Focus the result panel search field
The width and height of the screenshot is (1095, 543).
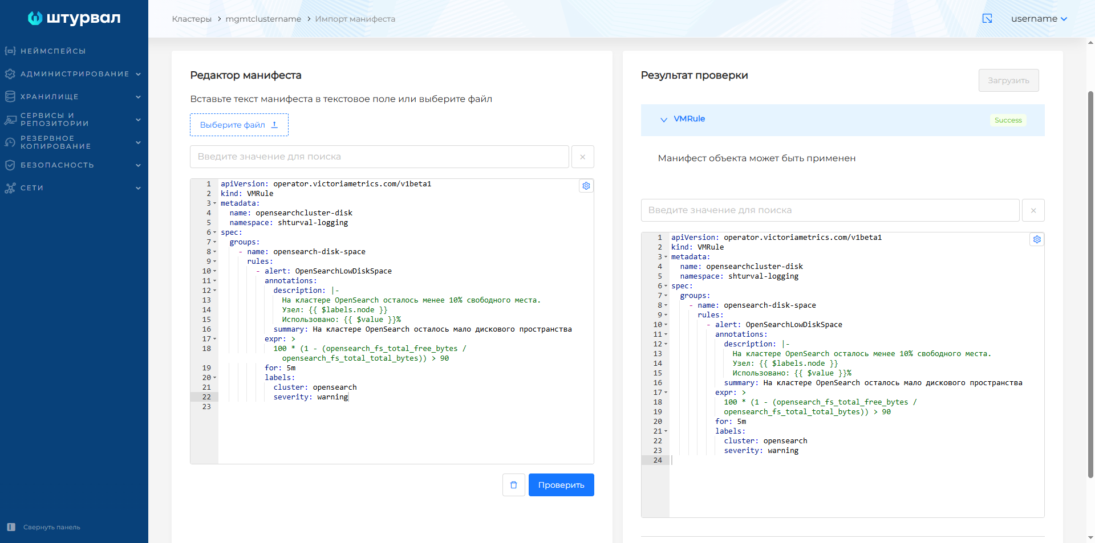[x=830, y=210]
